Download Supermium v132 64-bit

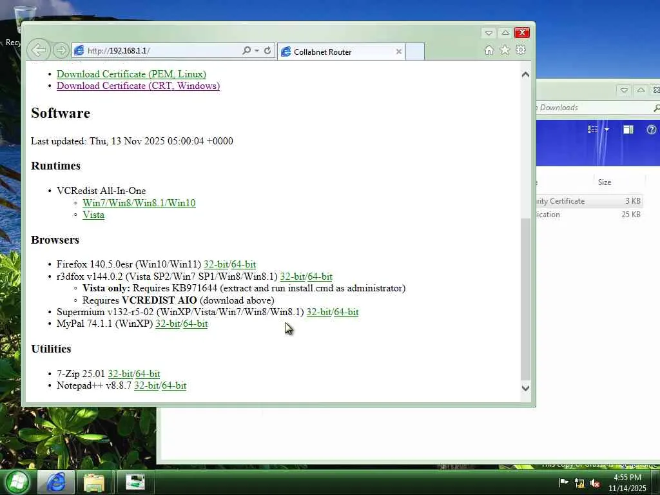tap(346, 312)
